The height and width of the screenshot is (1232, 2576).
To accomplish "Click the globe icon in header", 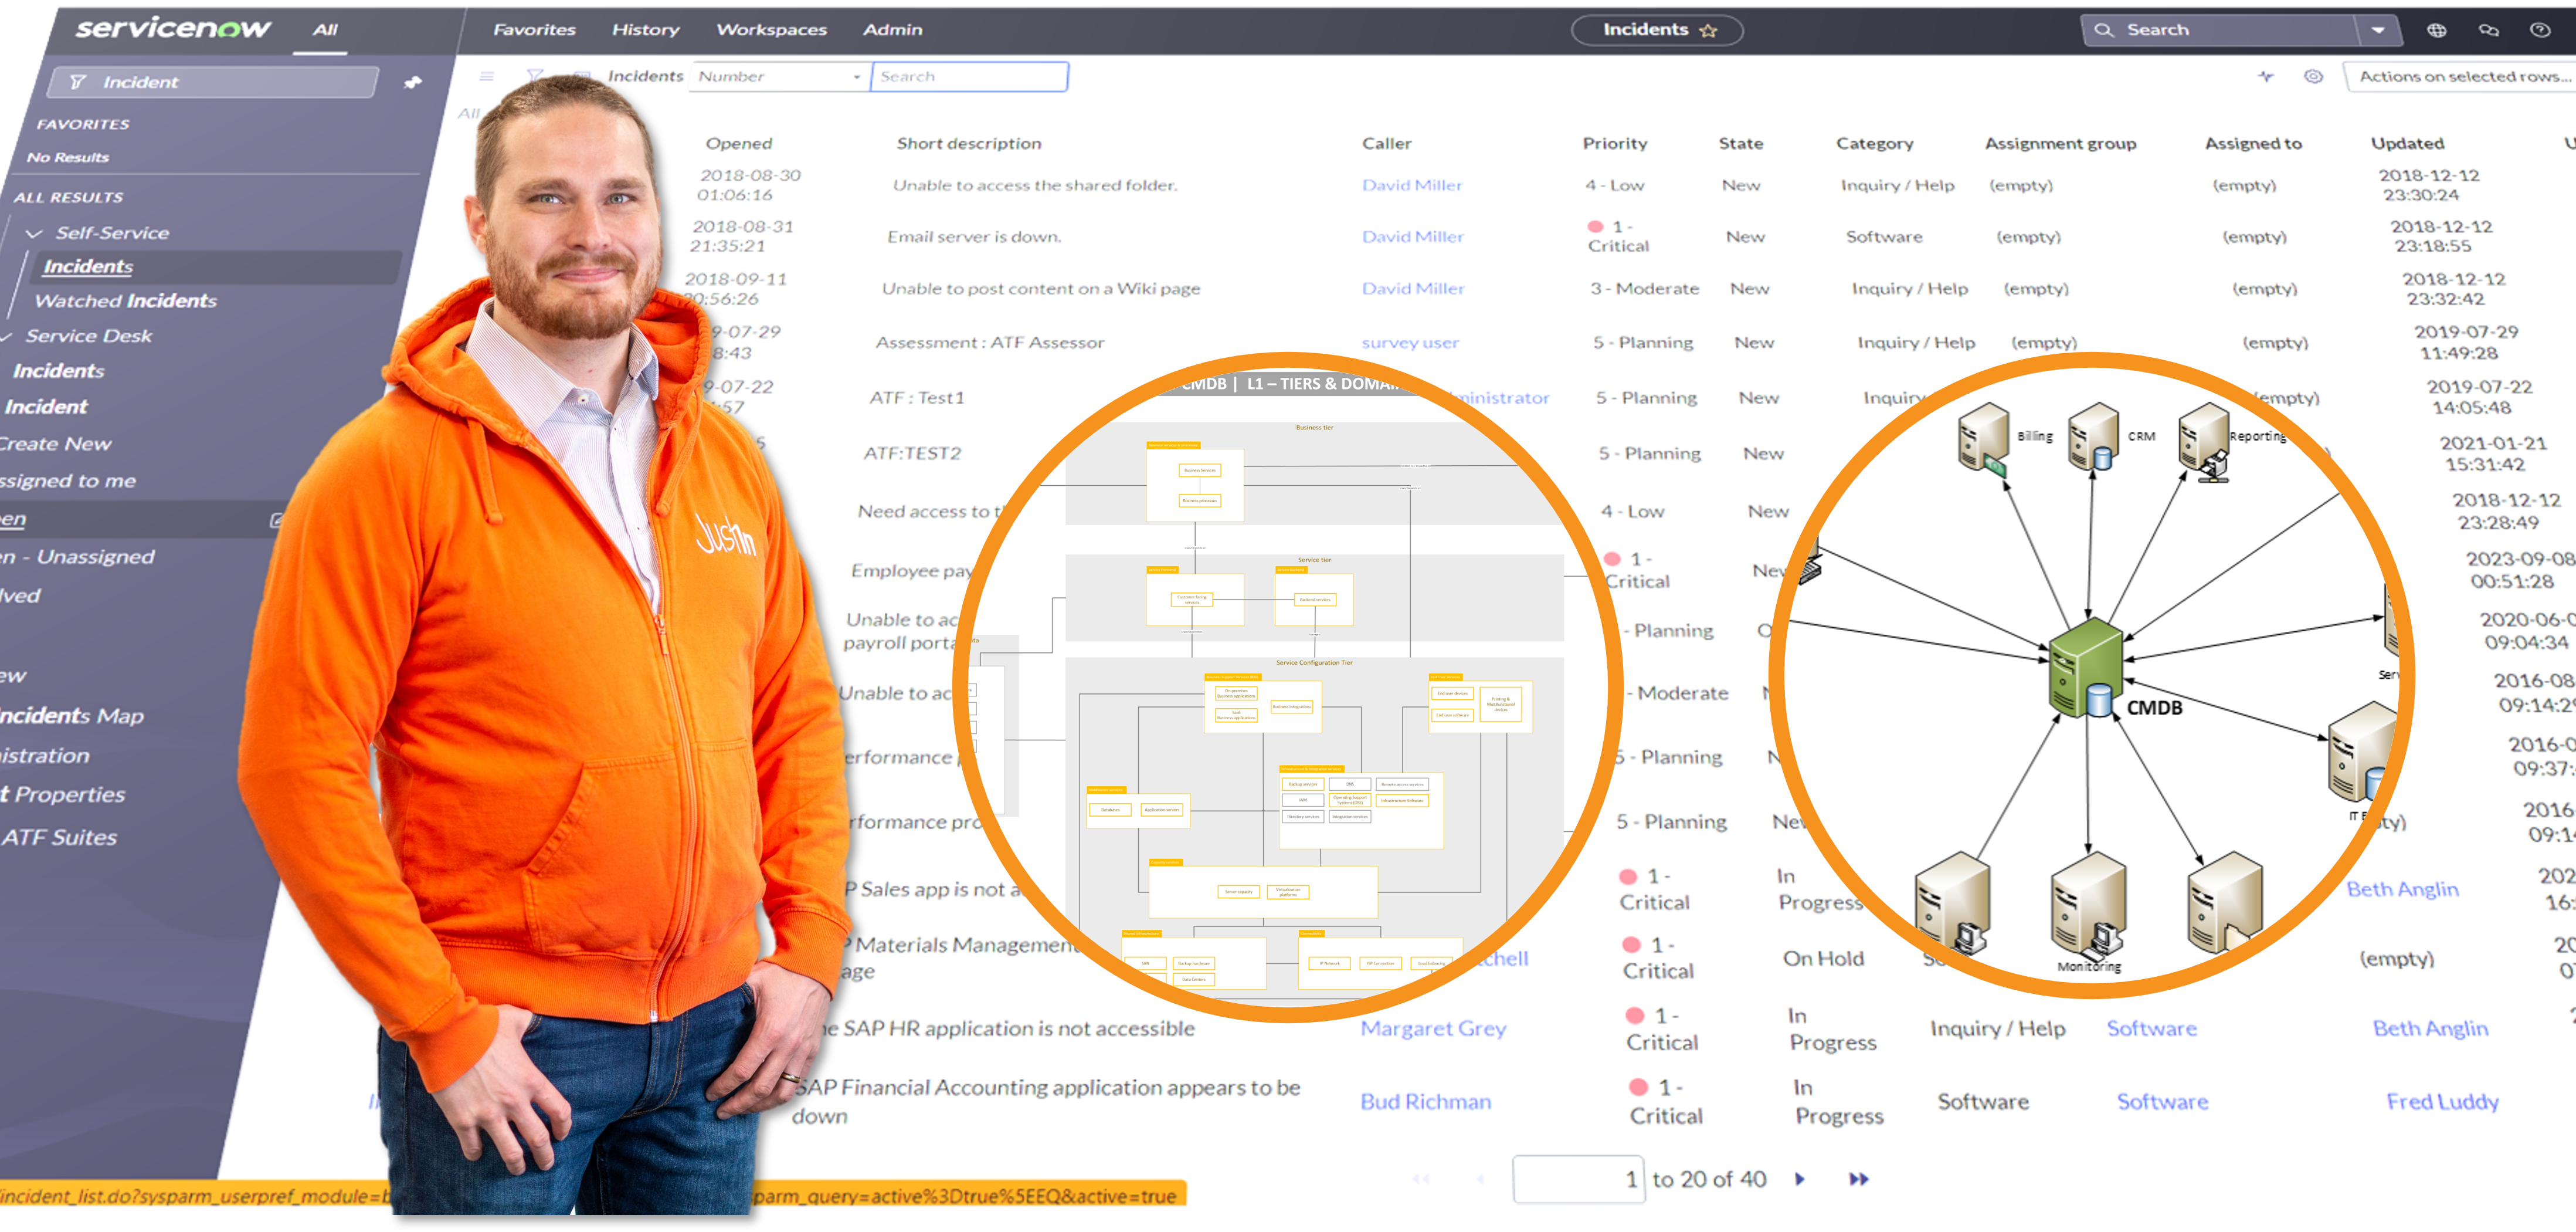I will click(x=2437, y=30).
